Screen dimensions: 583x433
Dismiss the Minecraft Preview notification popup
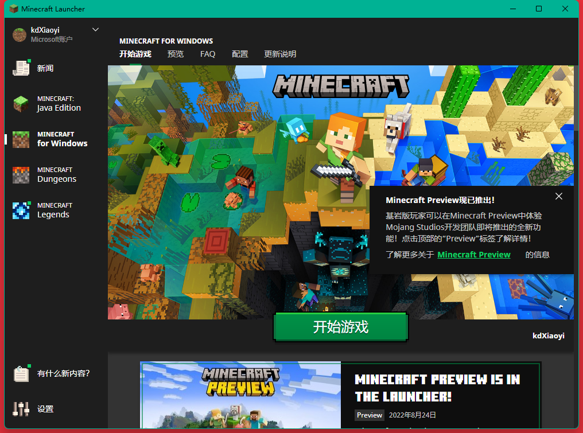pyautogui.click(x=559, y=197)
